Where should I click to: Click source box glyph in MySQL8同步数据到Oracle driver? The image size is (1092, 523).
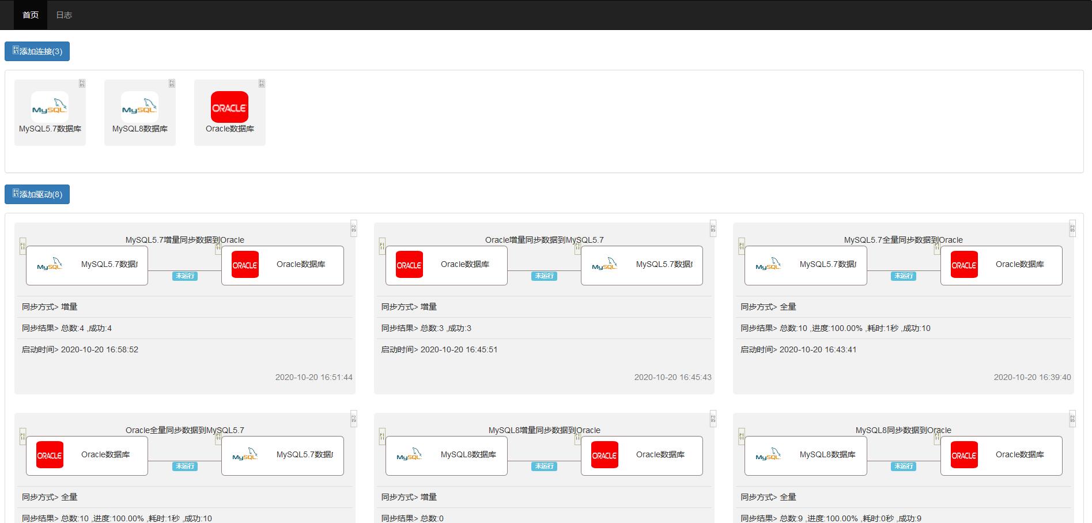(742, 437)
